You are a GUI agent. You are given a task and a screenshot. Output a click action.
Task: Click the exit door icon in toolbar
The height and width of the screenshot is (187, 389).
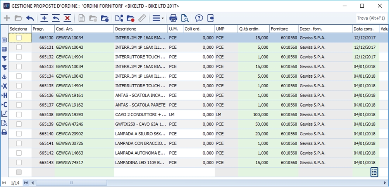[210, 18]
